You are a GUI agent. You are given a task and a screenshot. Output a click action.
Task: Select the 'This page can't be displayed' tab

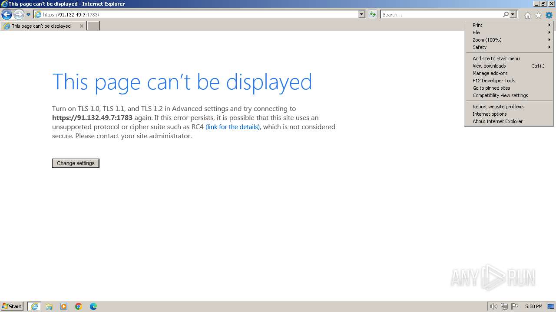coord(41,26)
